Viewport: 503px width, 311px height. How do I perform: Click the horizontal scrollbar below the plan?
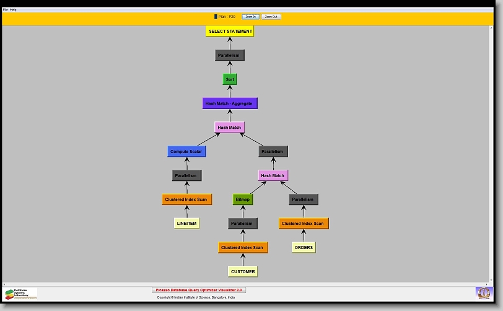click(248, 284)
